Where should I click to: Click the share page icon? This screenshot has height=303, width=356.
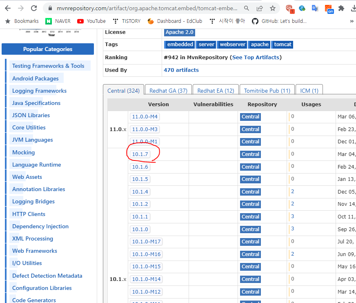pyautogui.click(x=260, y=9)
